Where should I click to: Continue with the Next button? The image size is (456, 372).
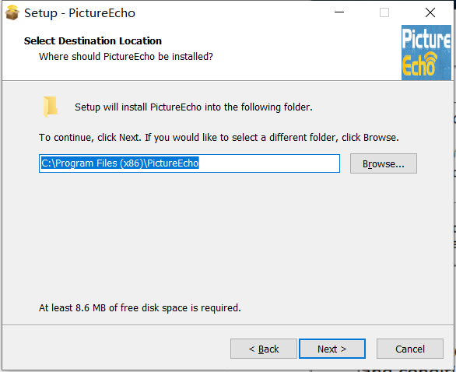pyautogui.click(x=332, y=349)
